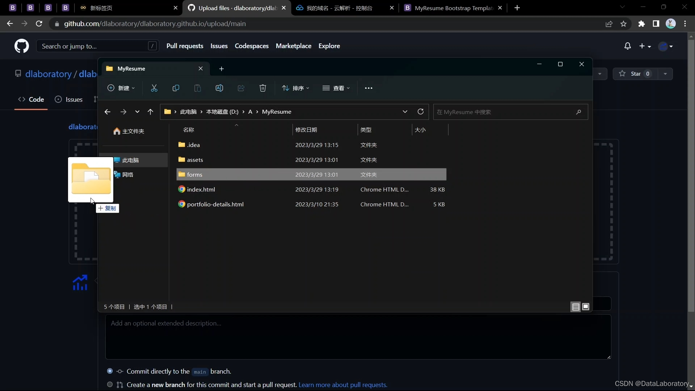This screenshot has height=391, width=695.
Task: Click the GitHub search input
Action: (97, 46)
